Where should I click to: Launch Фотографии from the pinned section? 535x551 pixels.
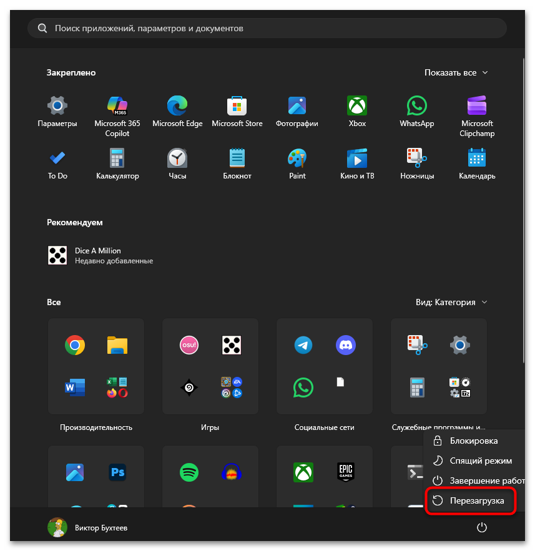[x=297, y=112]
